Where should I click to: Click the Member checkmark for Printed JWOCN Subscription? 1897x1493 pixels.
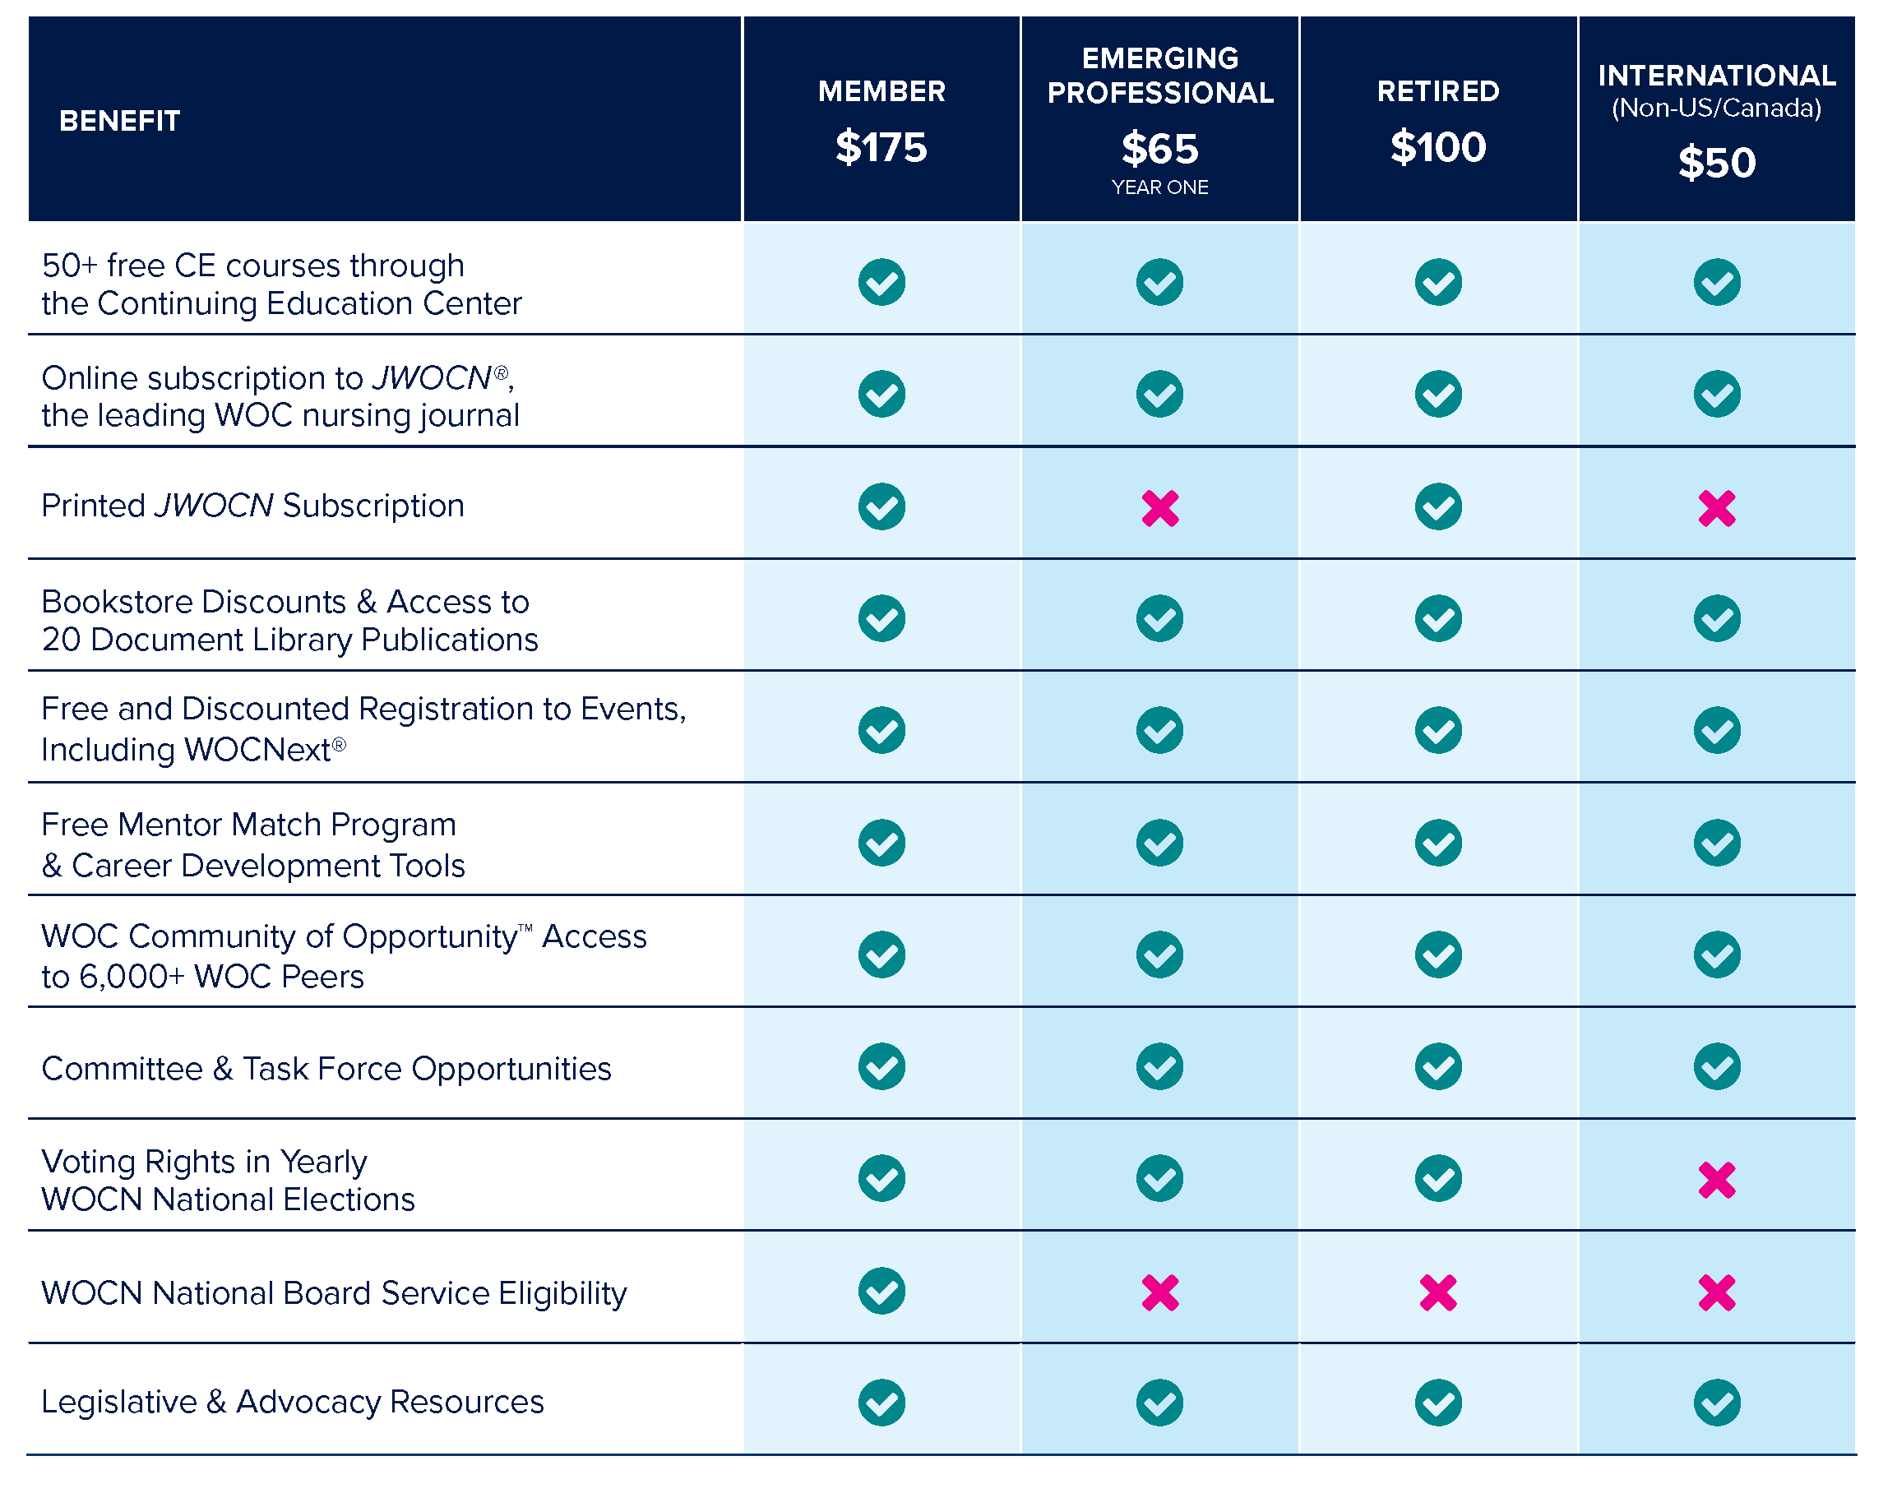coord(881,506)
